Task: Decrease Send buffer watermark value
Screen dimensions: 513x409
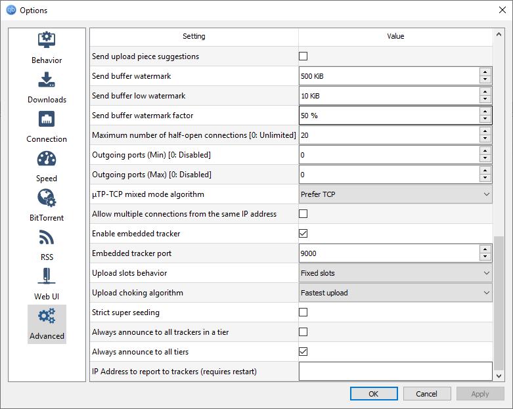Action: coord(485,79)
